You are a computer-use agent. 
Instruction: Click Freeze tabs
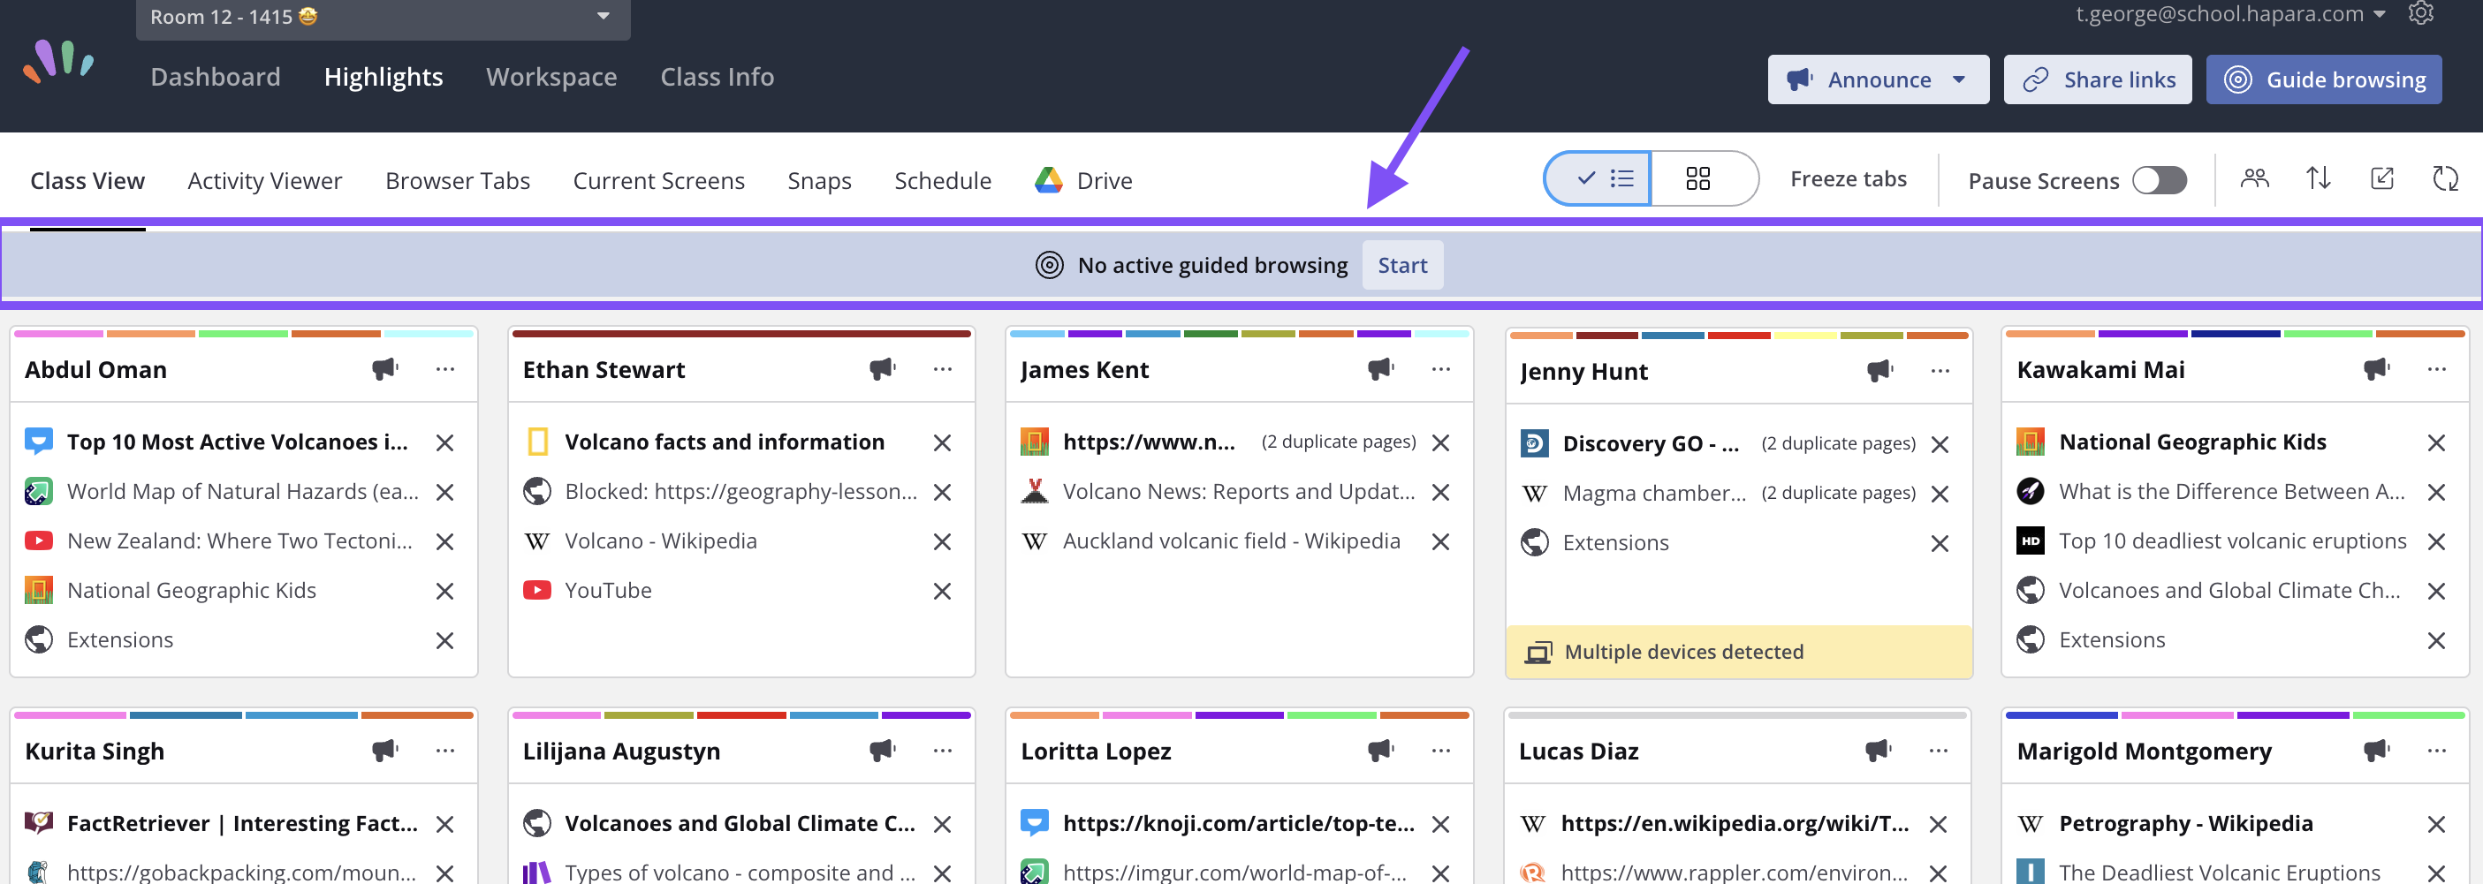(x=1848, y=179)
